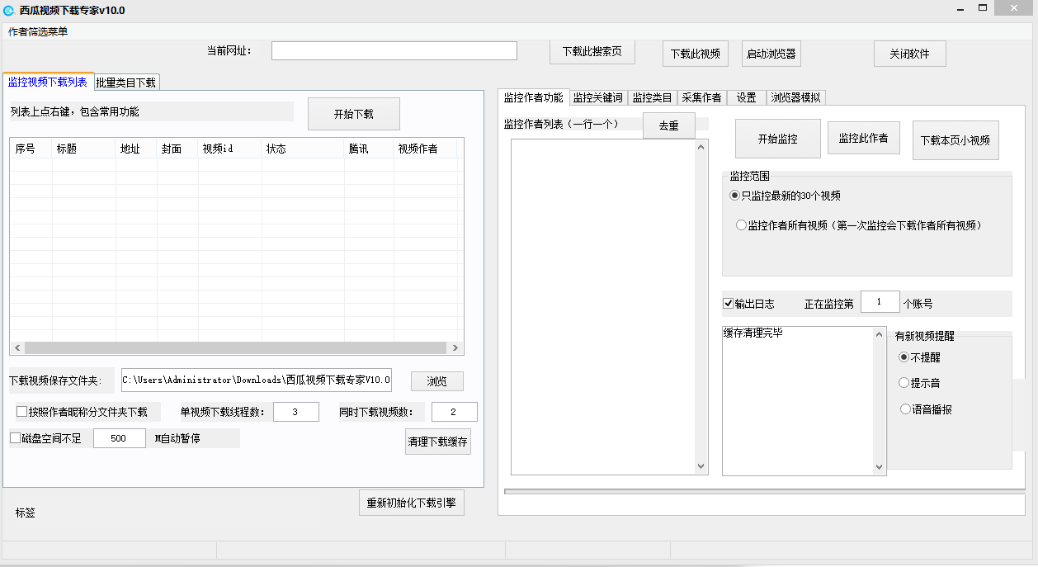The height and width of the screenshot is (567, 1038).
Task: Click author list scroll up arrow
Action: (702, 146)
